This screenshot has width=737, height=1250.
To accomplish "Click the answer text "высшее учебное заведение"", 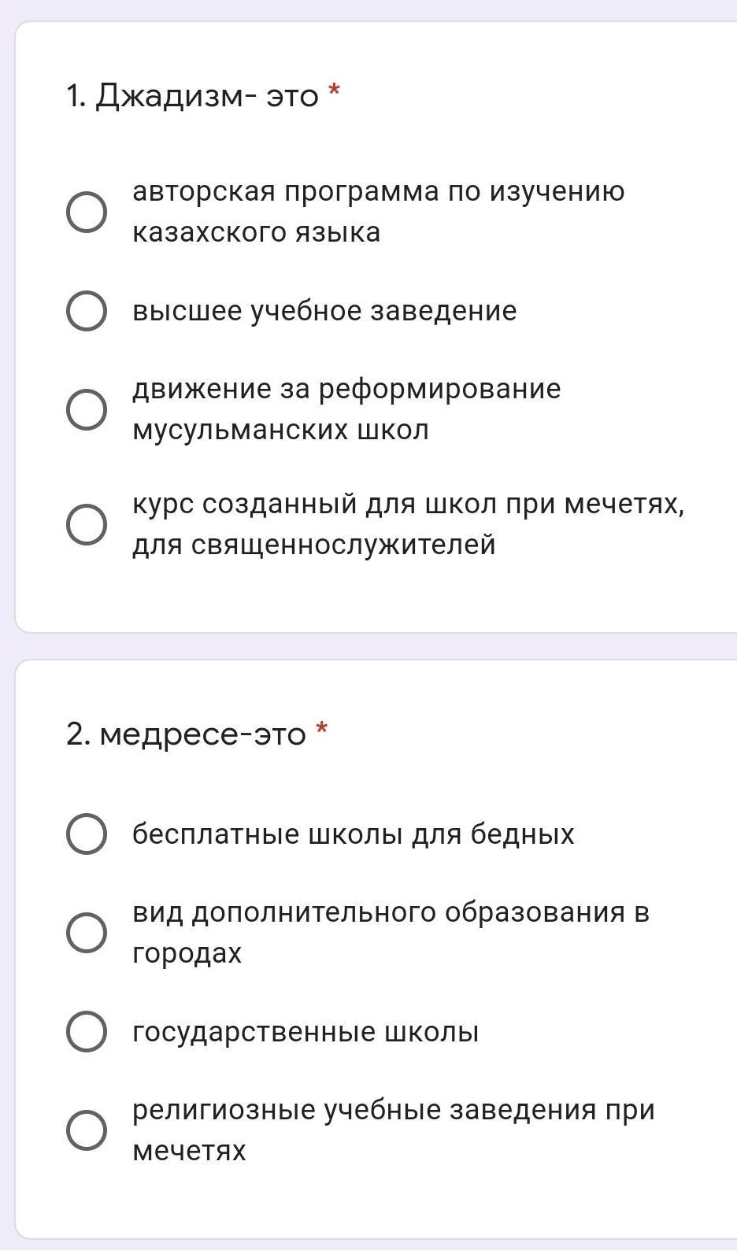I will coord(324,311).
